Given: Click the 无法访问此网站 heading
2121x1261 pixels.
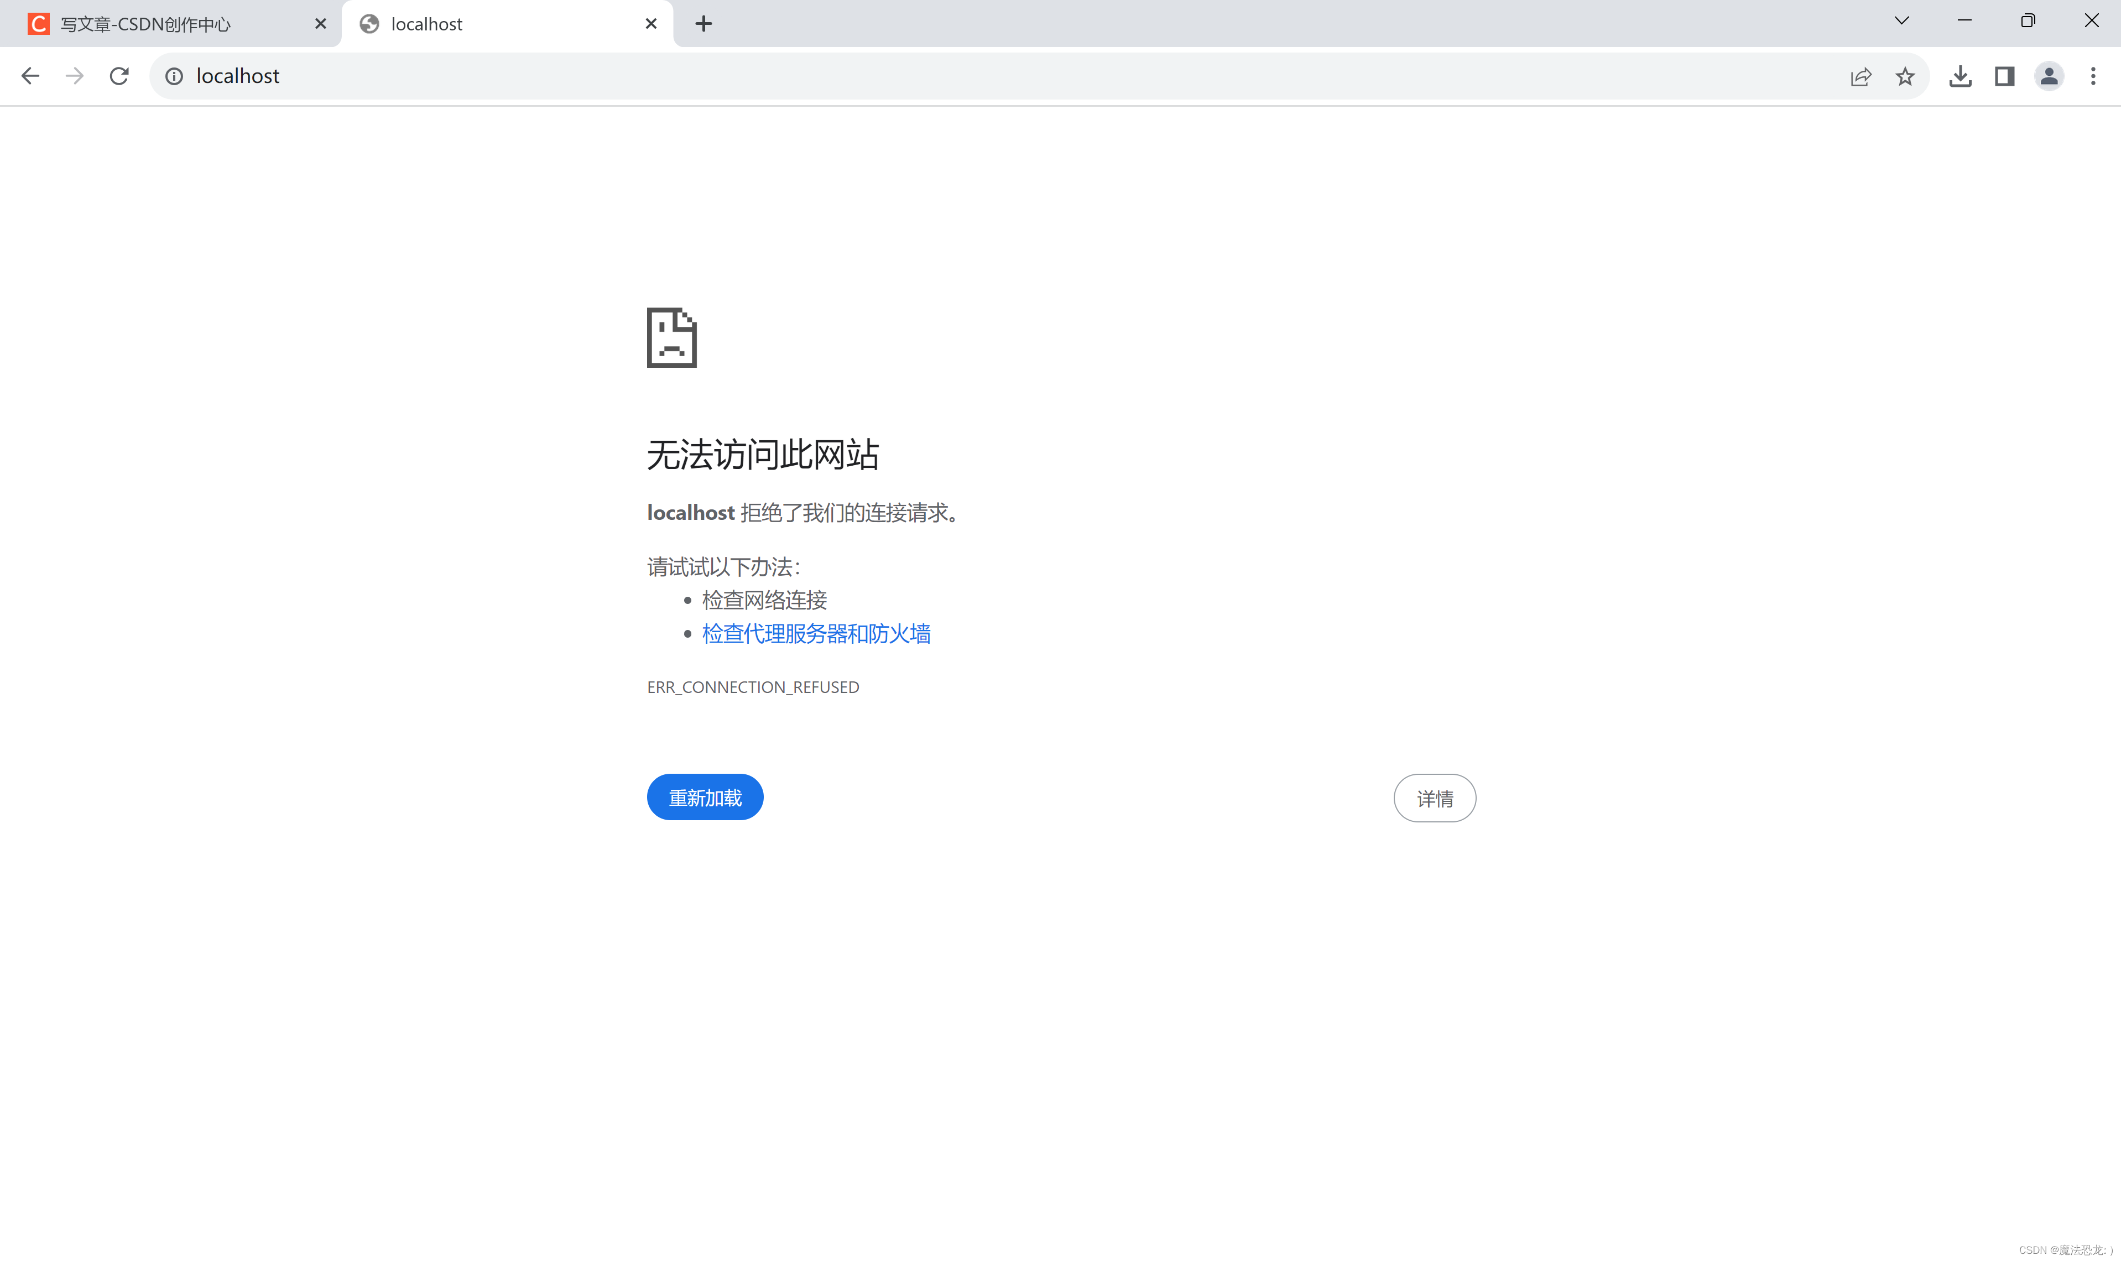Looking at the screenshot, I should point(762,455).
